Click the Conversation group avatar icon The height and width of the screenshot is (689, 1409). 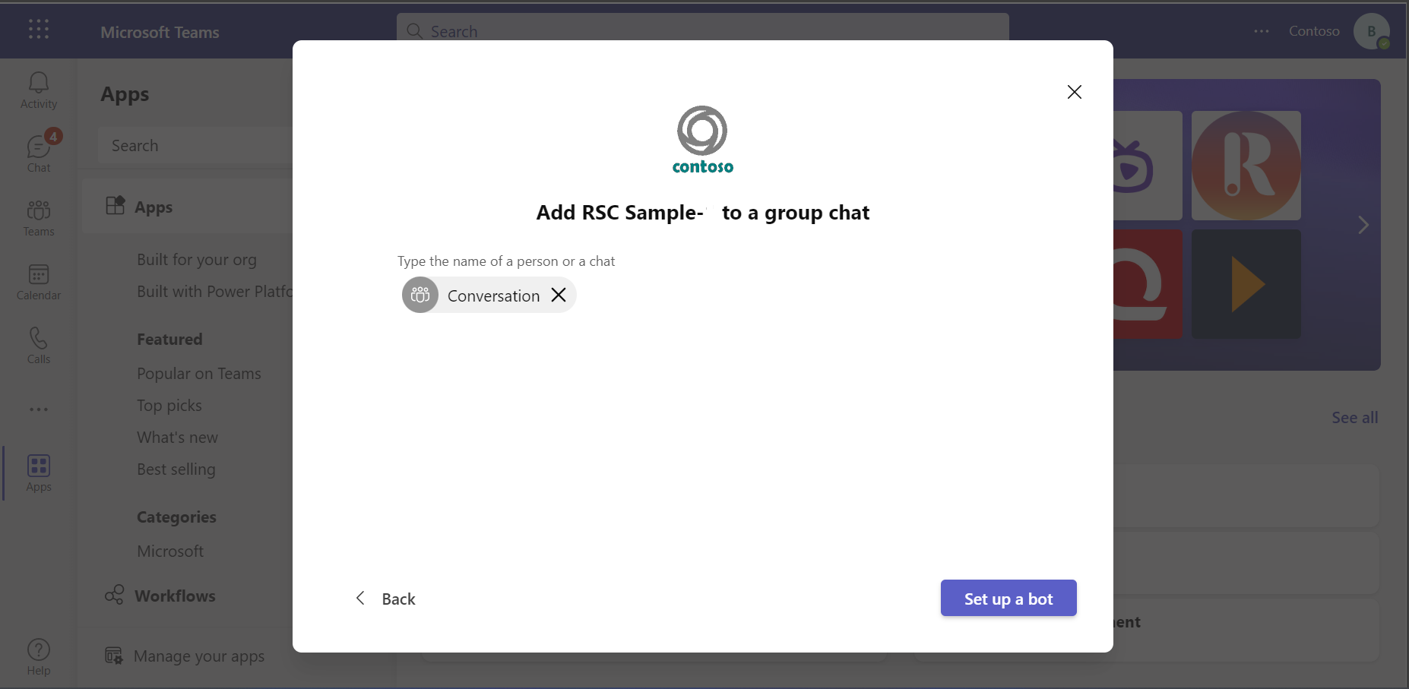click(420, 295)
